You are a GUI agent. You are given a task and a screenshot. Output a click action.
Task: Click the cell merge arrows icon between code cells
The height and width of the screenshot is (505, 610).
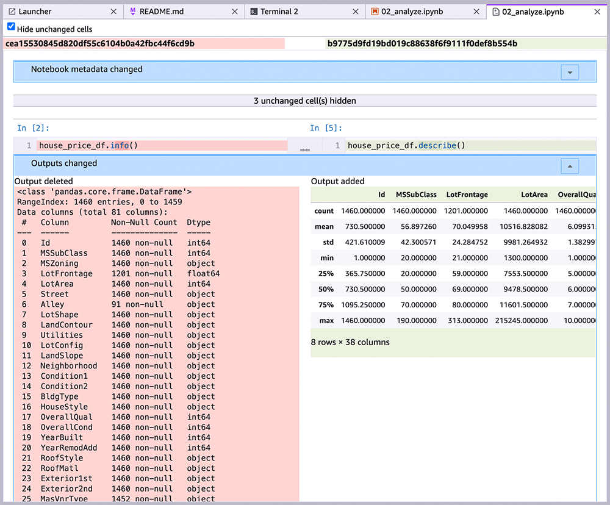tap(305, 150)
